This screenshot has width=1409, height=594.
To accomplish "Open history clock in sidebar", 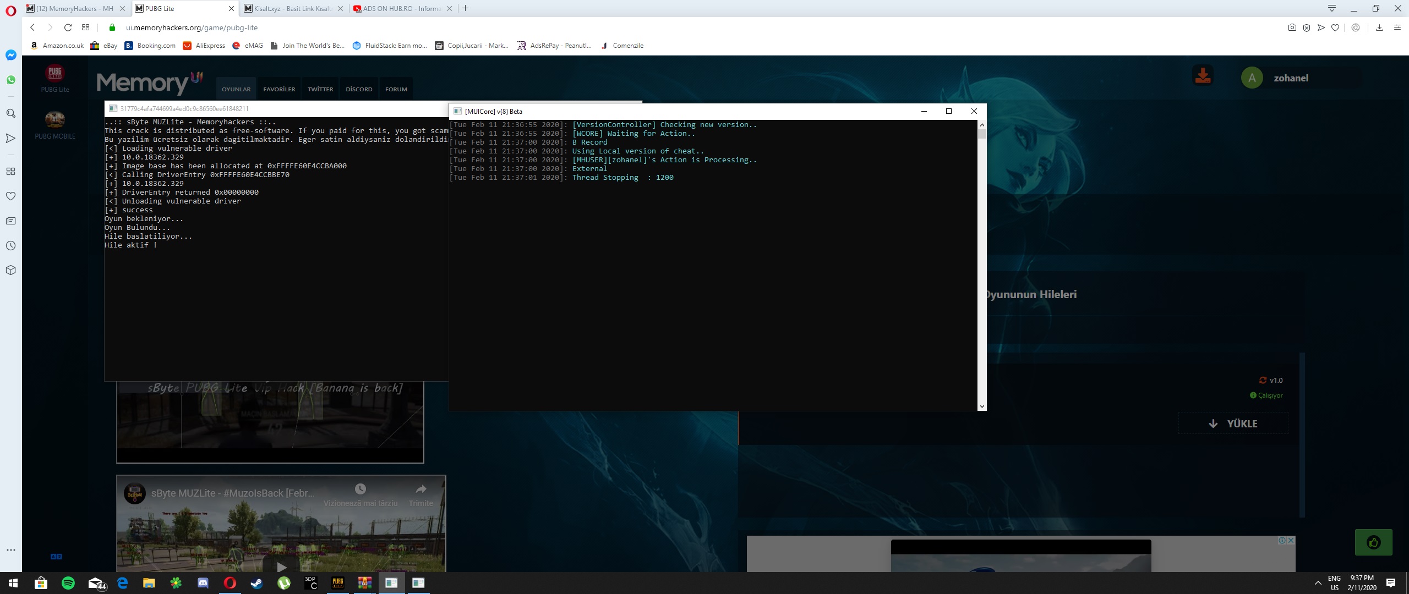I will tap(10, 245).
